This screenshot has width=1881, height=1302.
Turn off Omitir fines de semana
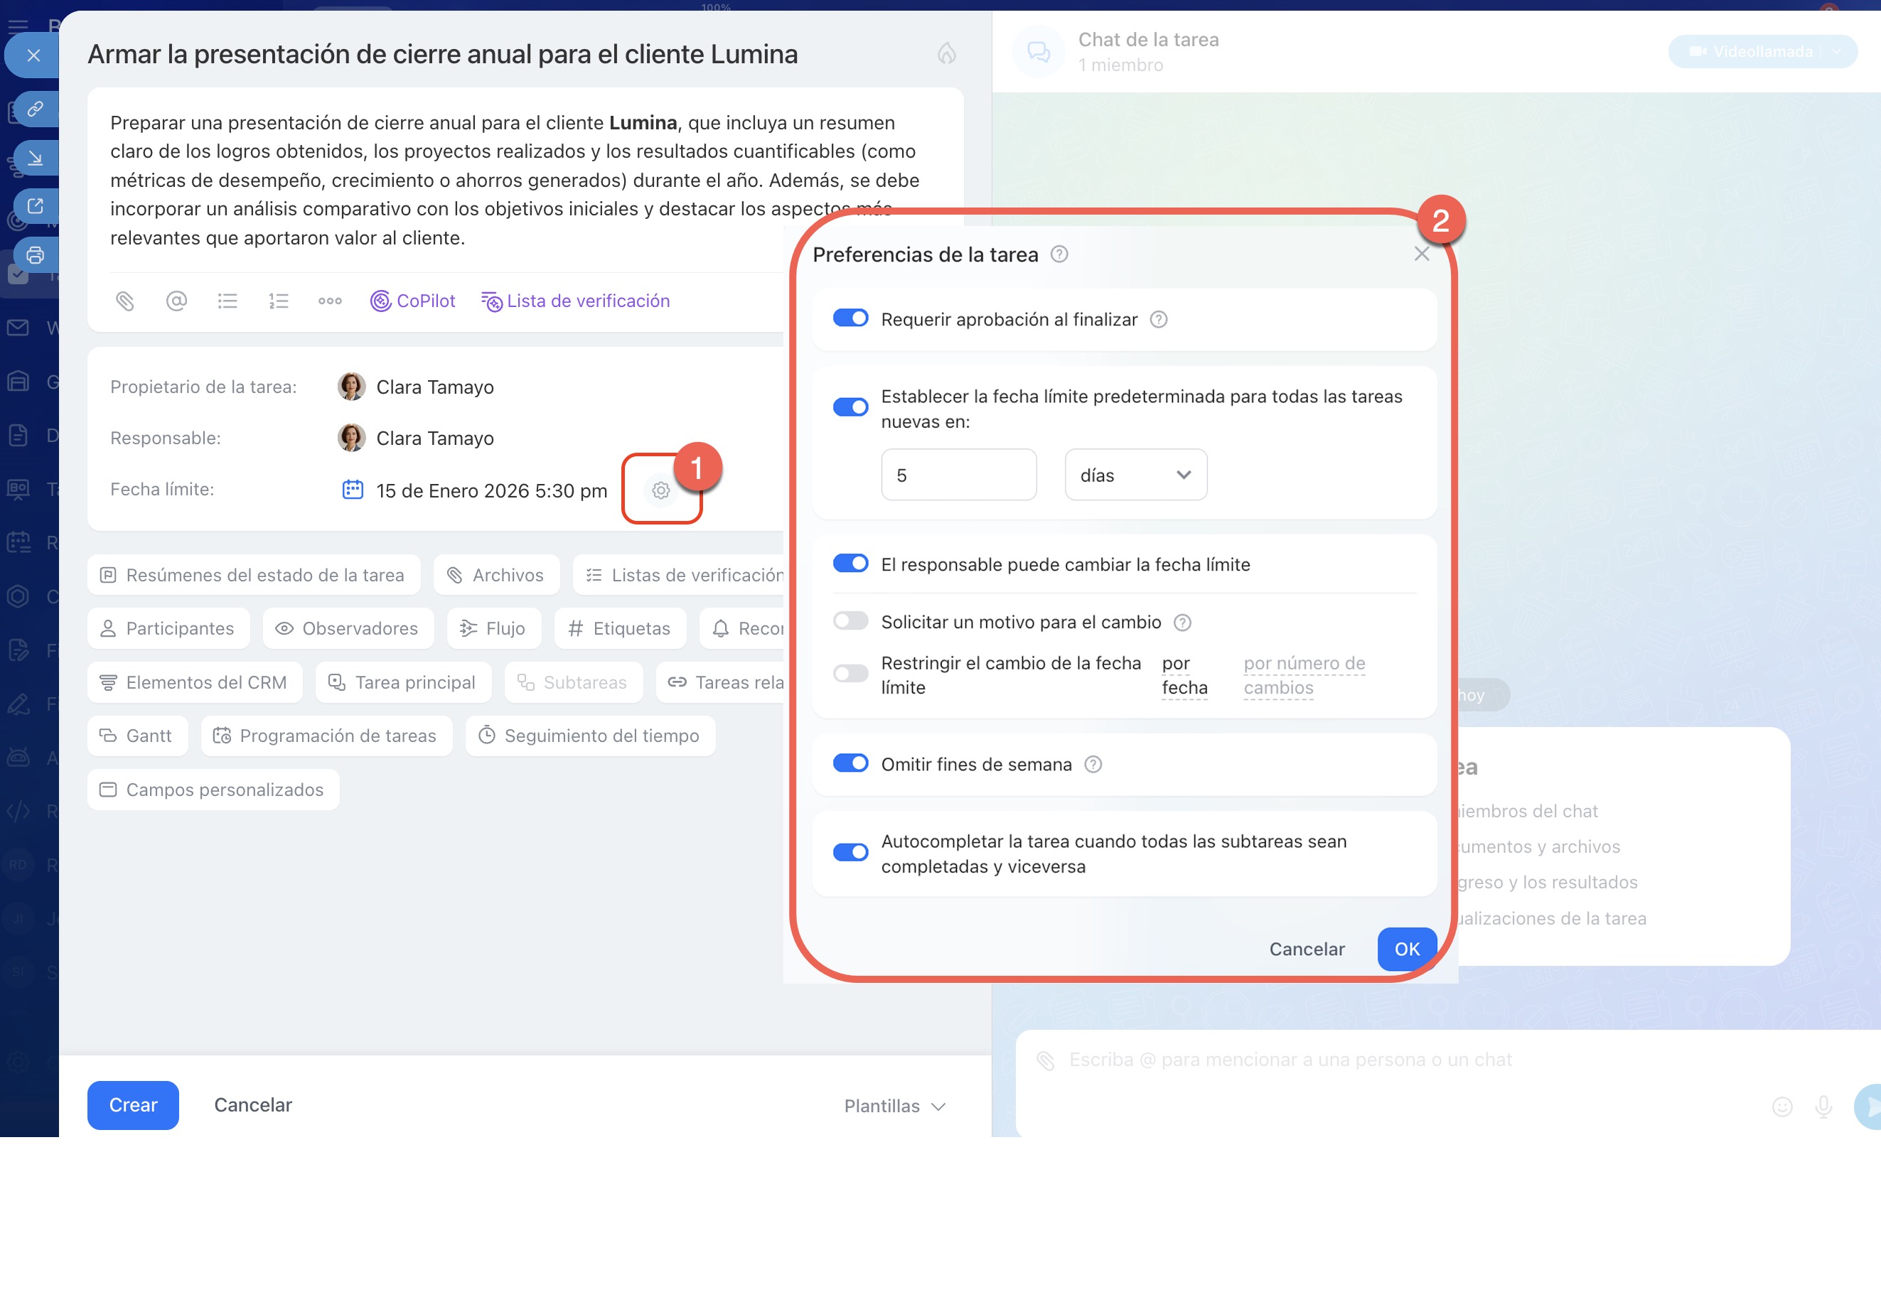tap(850, 763)
